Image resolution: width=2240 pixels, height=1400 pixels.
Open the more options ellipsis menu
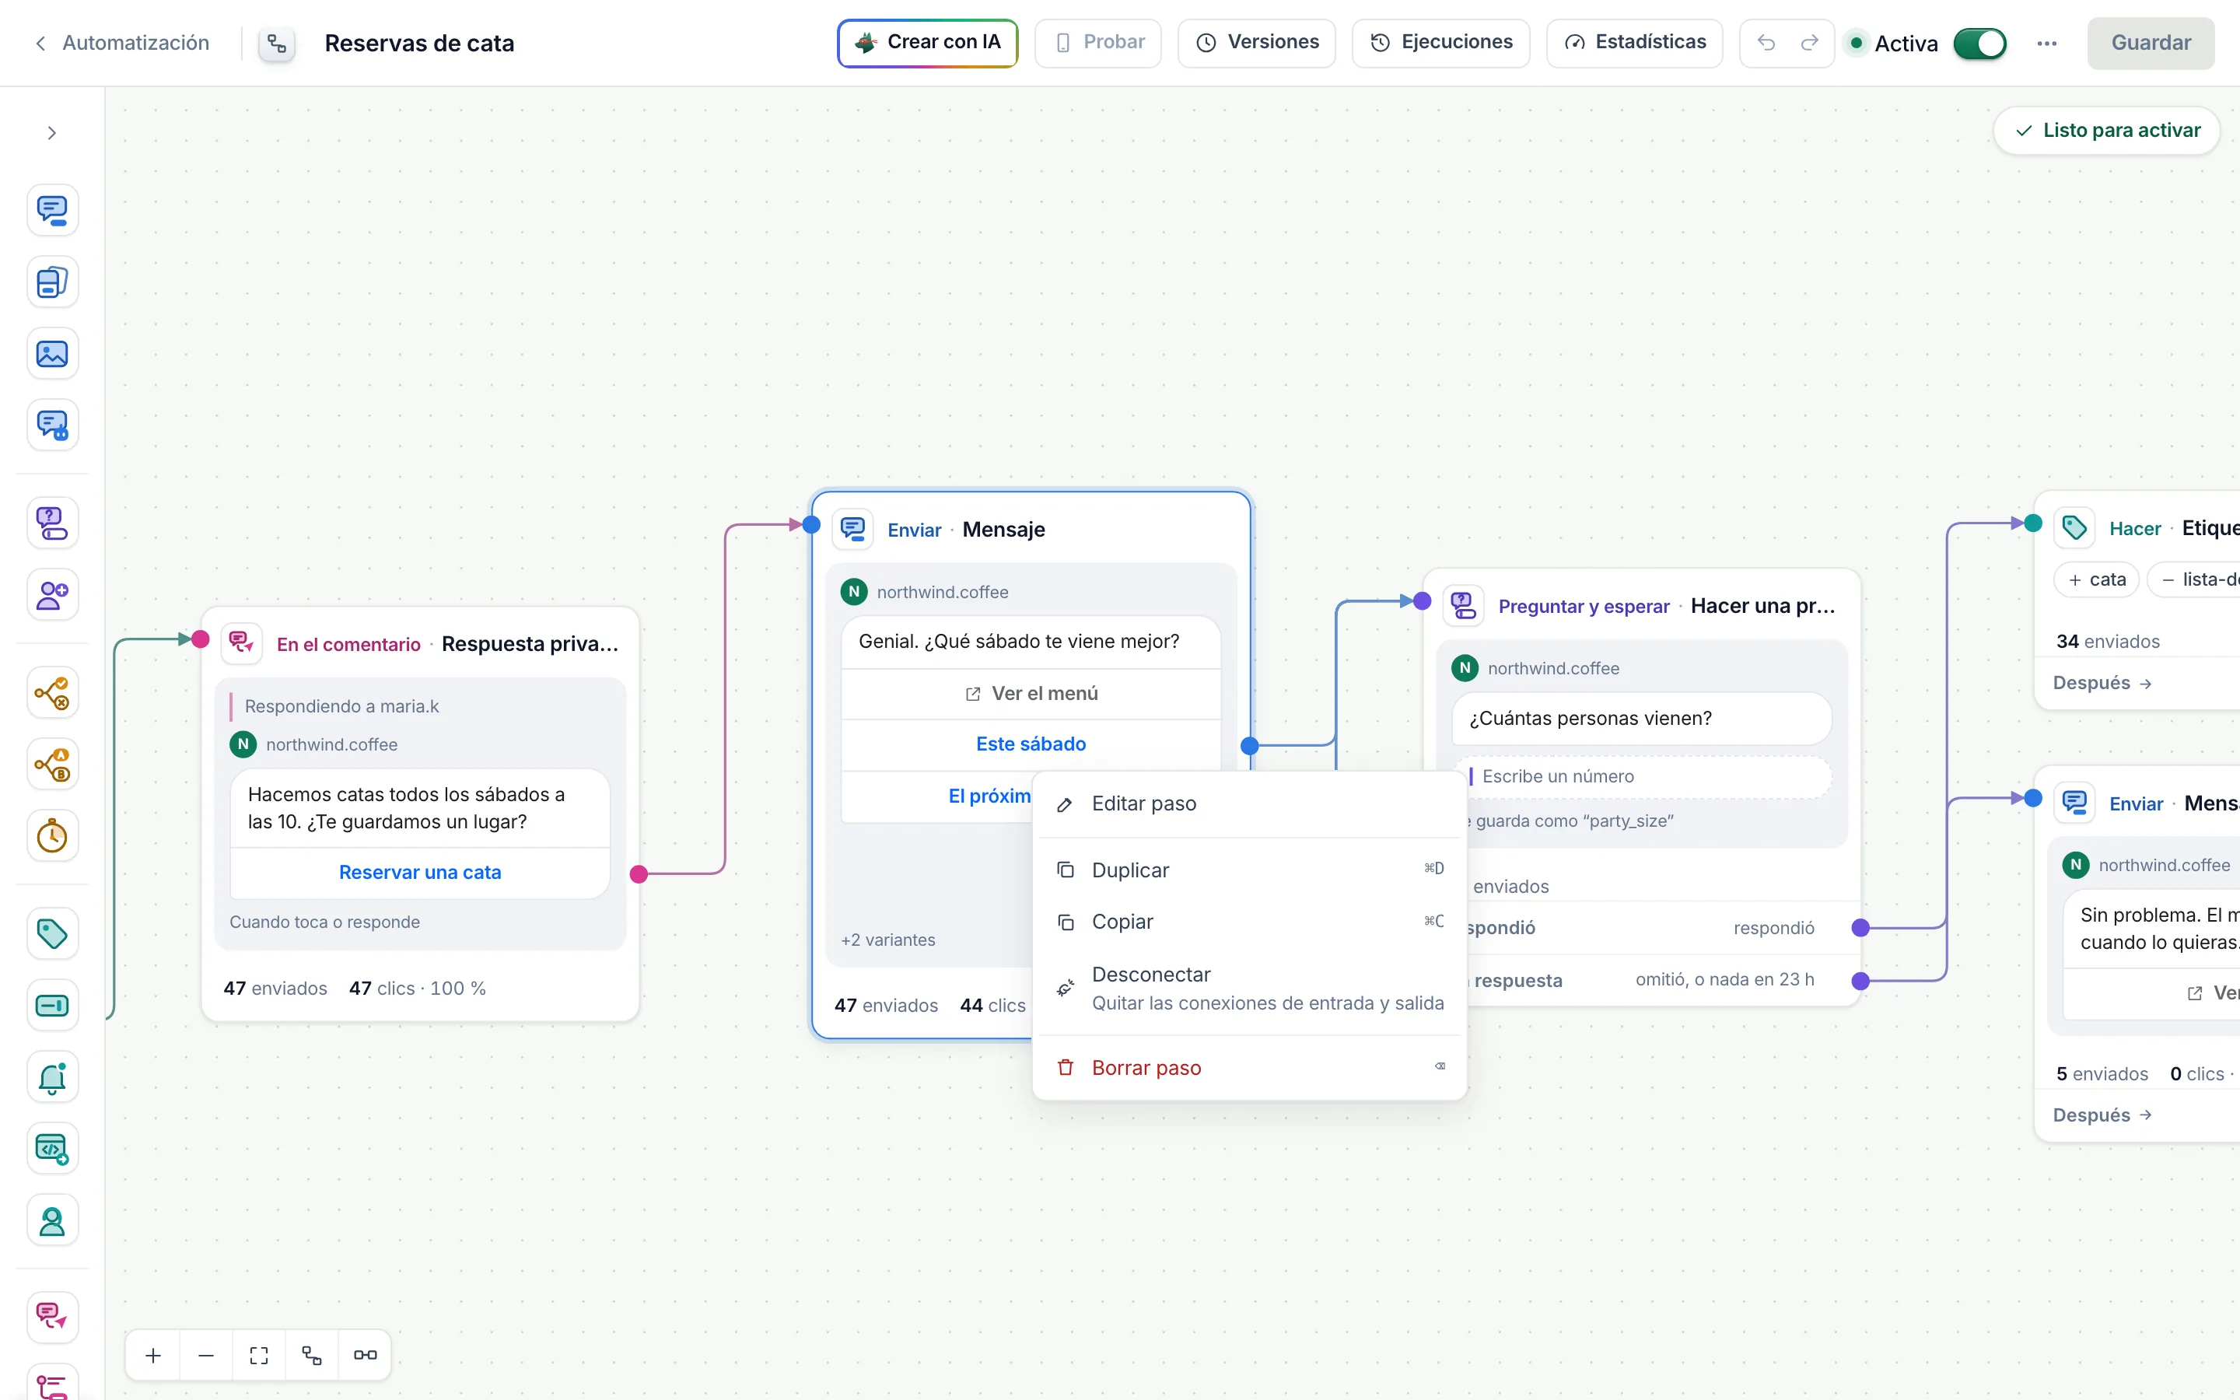[2046, 44]
